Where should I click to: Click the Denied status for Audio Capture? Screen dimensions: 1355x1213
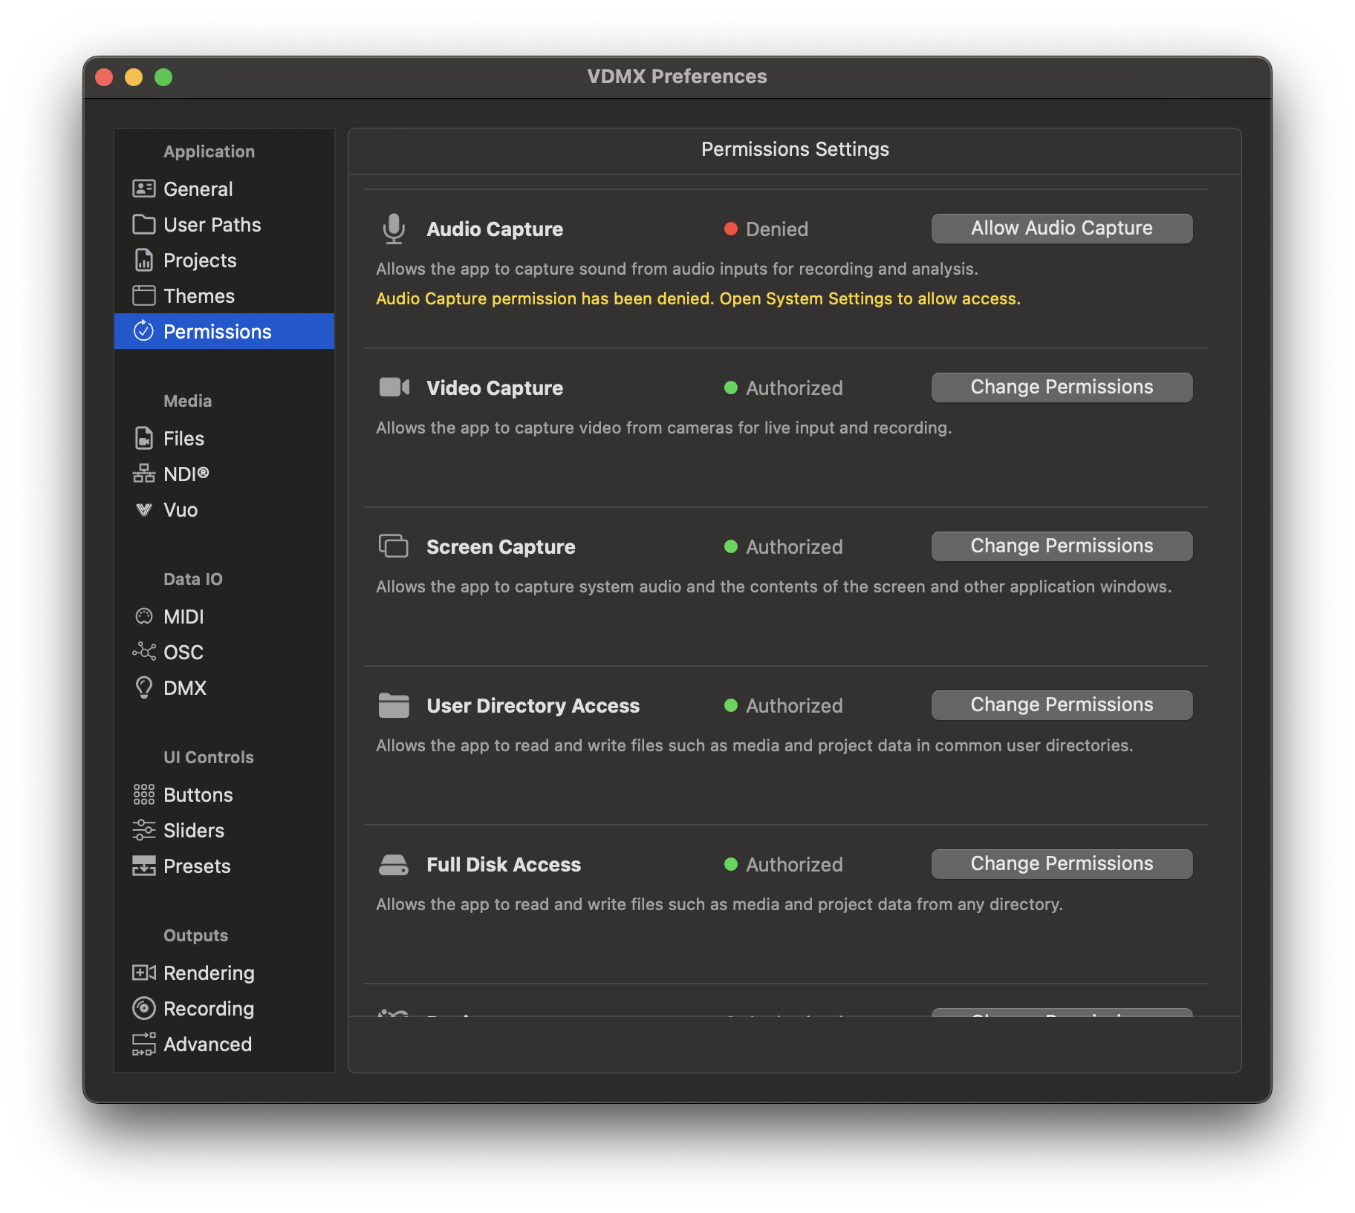pos(766,229)
